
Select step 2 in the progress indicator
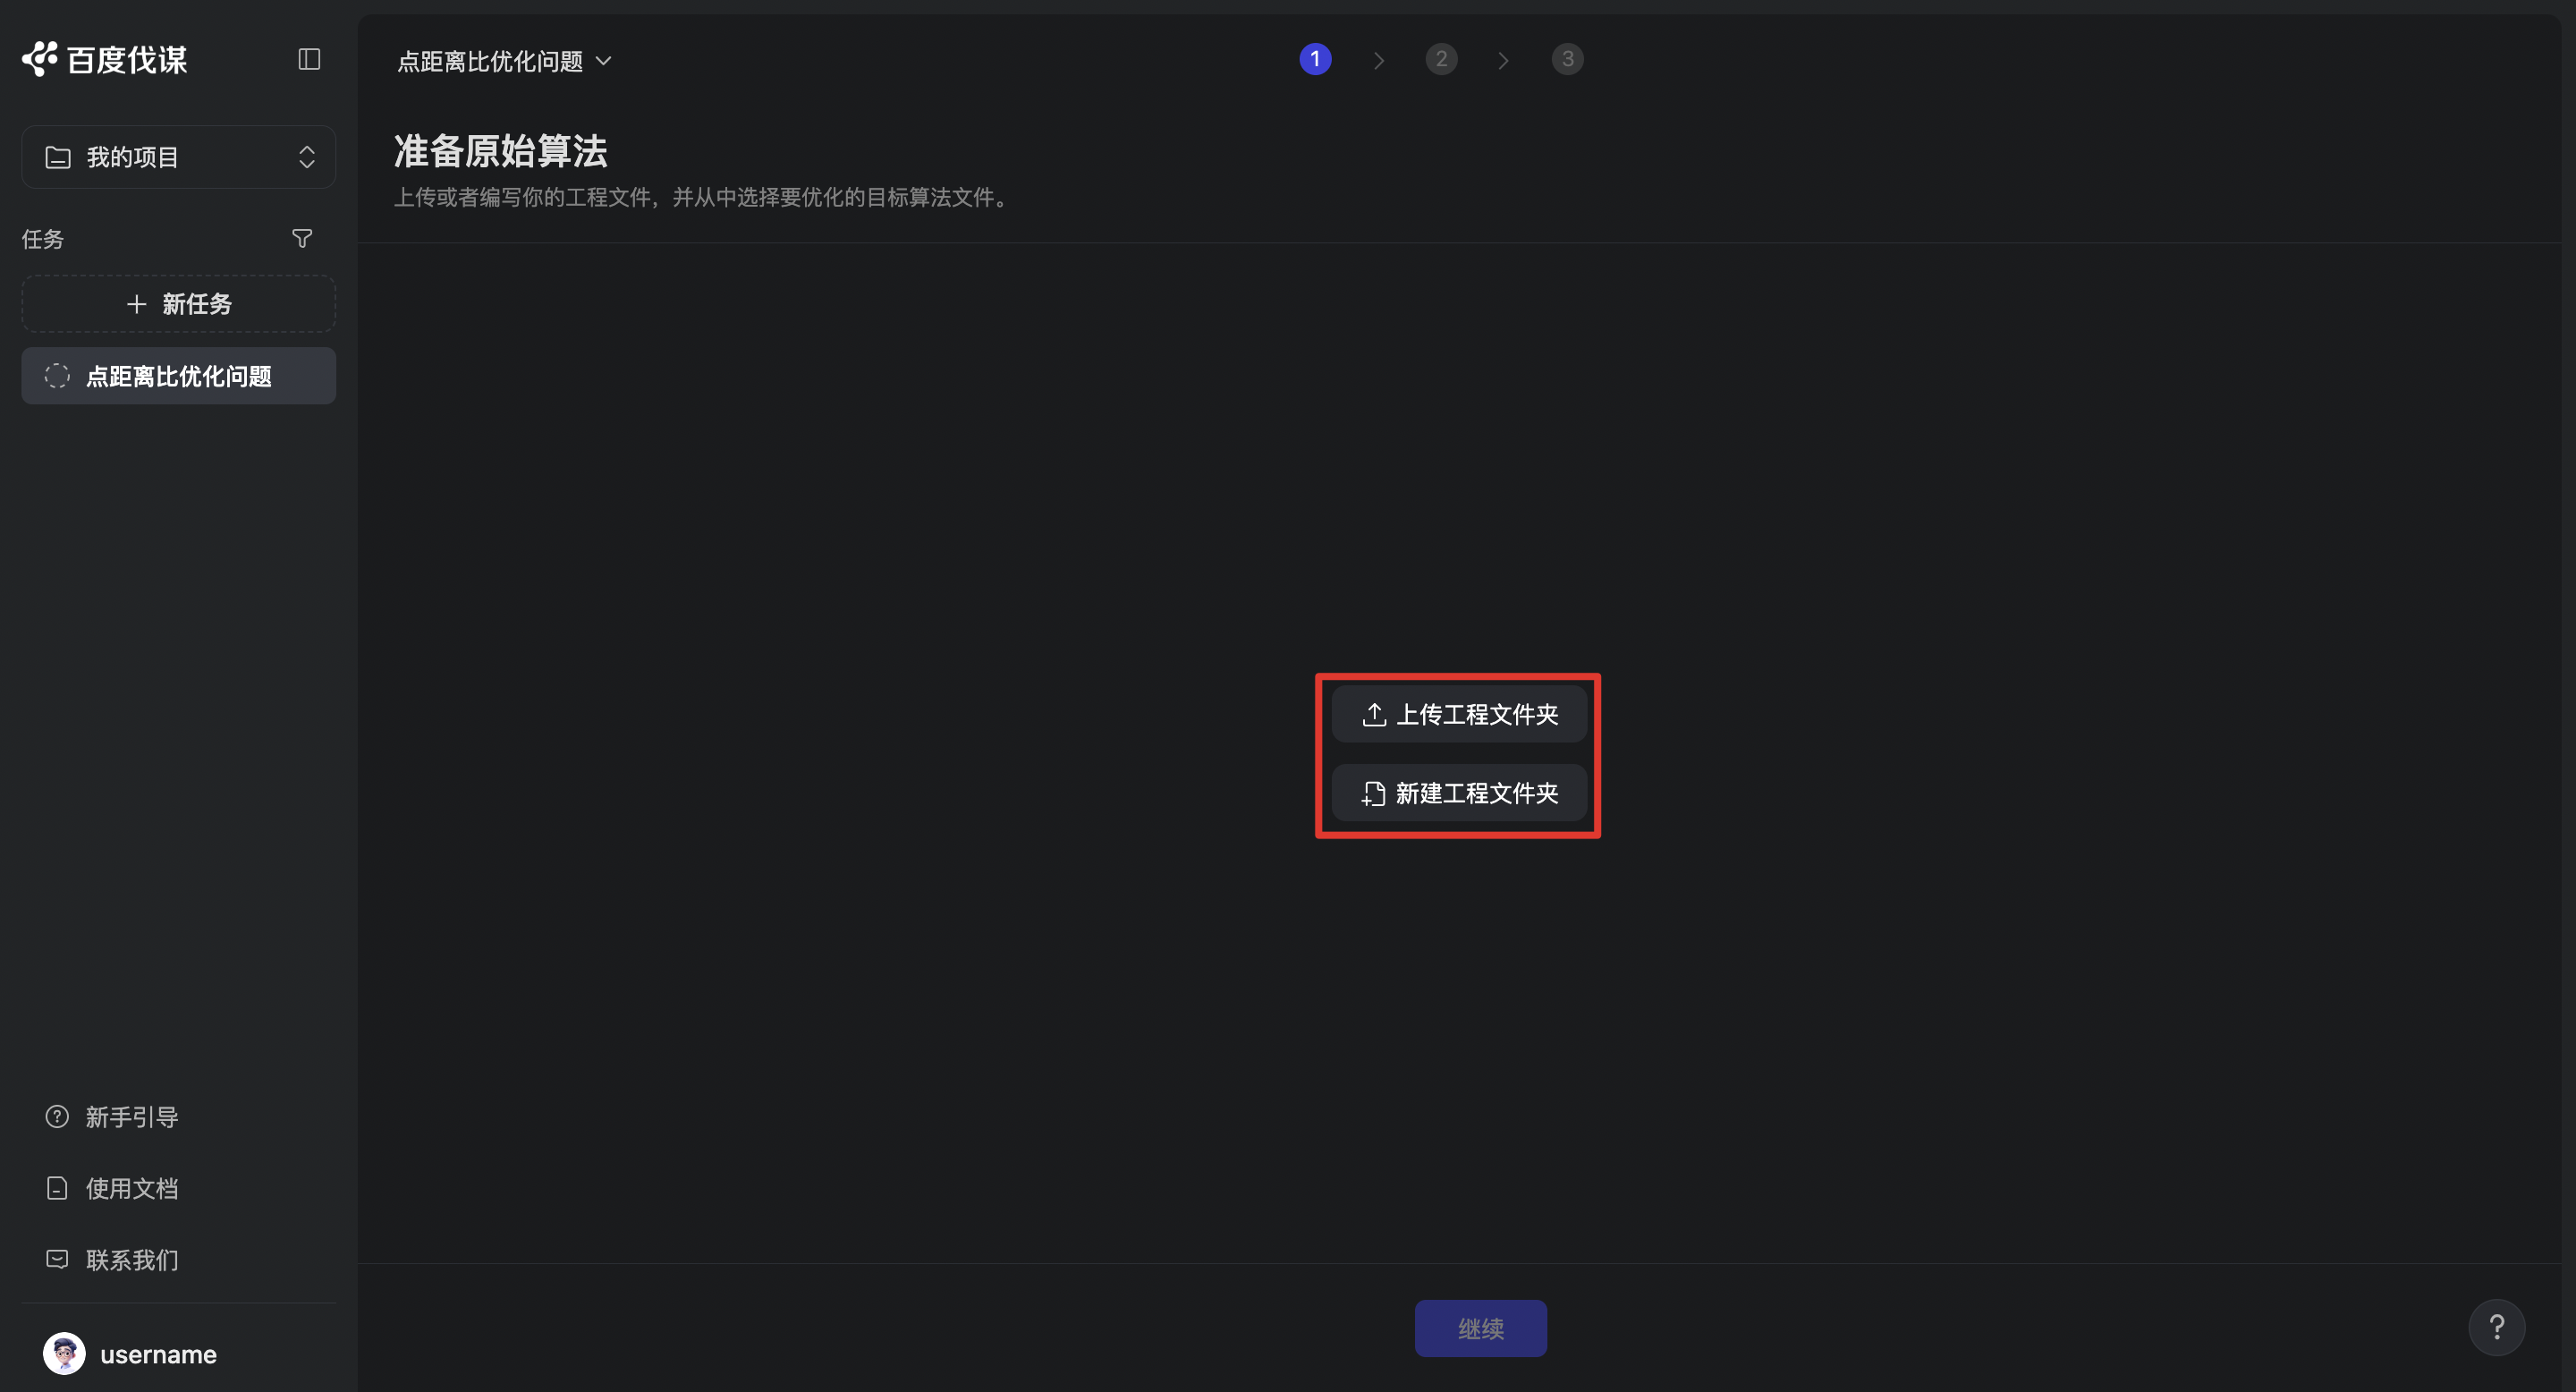(1441, 58)
